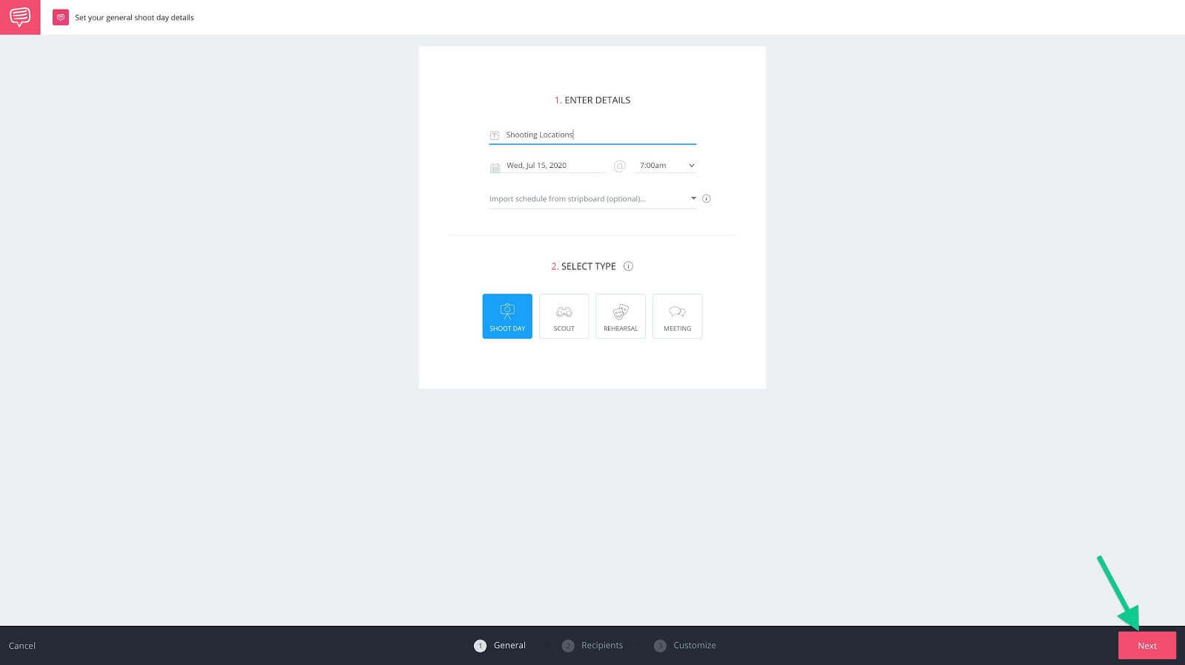1185x665 pixels.
Task: Click the pink call sheet icon in the header
Action: click(61, 17)
